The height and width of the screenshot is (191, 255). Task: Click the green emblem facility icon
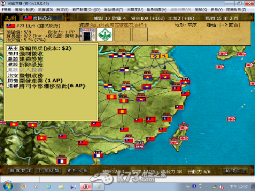coord(105,35)
